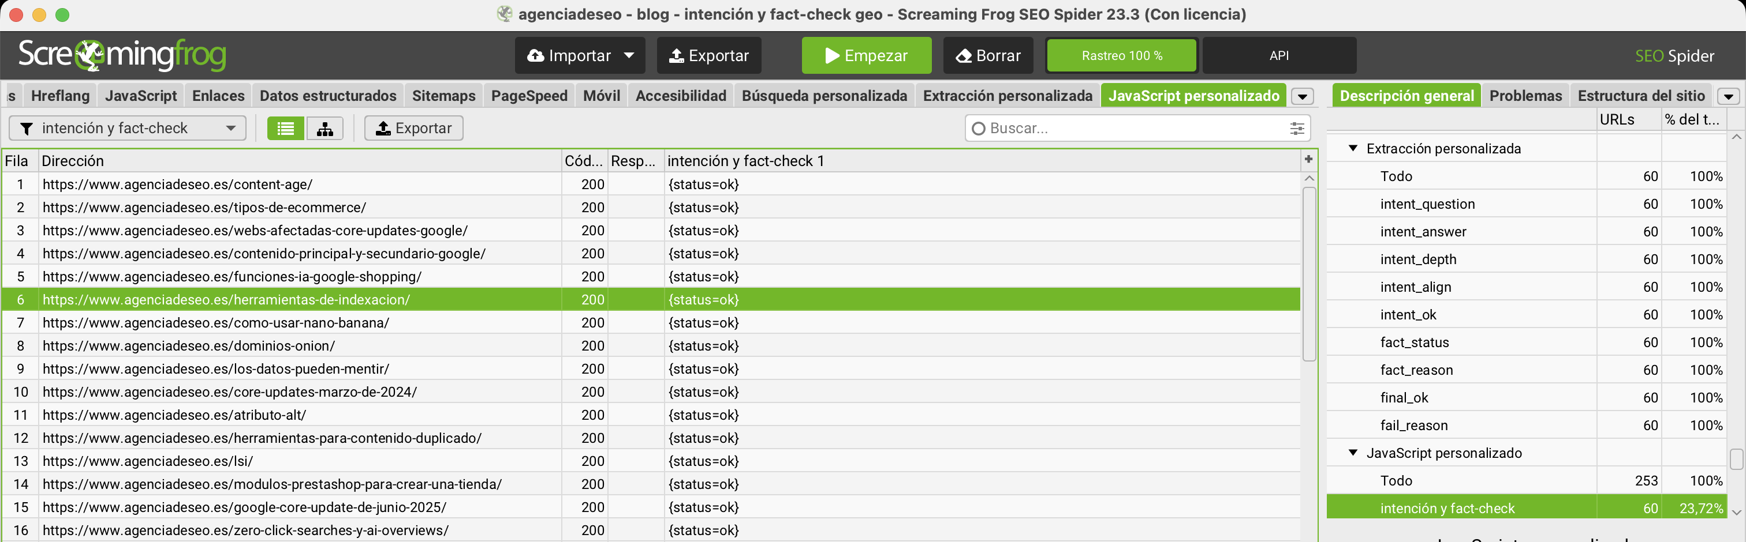The width and height of the screenshot is (1746, 542).
Task: Select the Accesibilidad tab
Action: click(680, 95)
